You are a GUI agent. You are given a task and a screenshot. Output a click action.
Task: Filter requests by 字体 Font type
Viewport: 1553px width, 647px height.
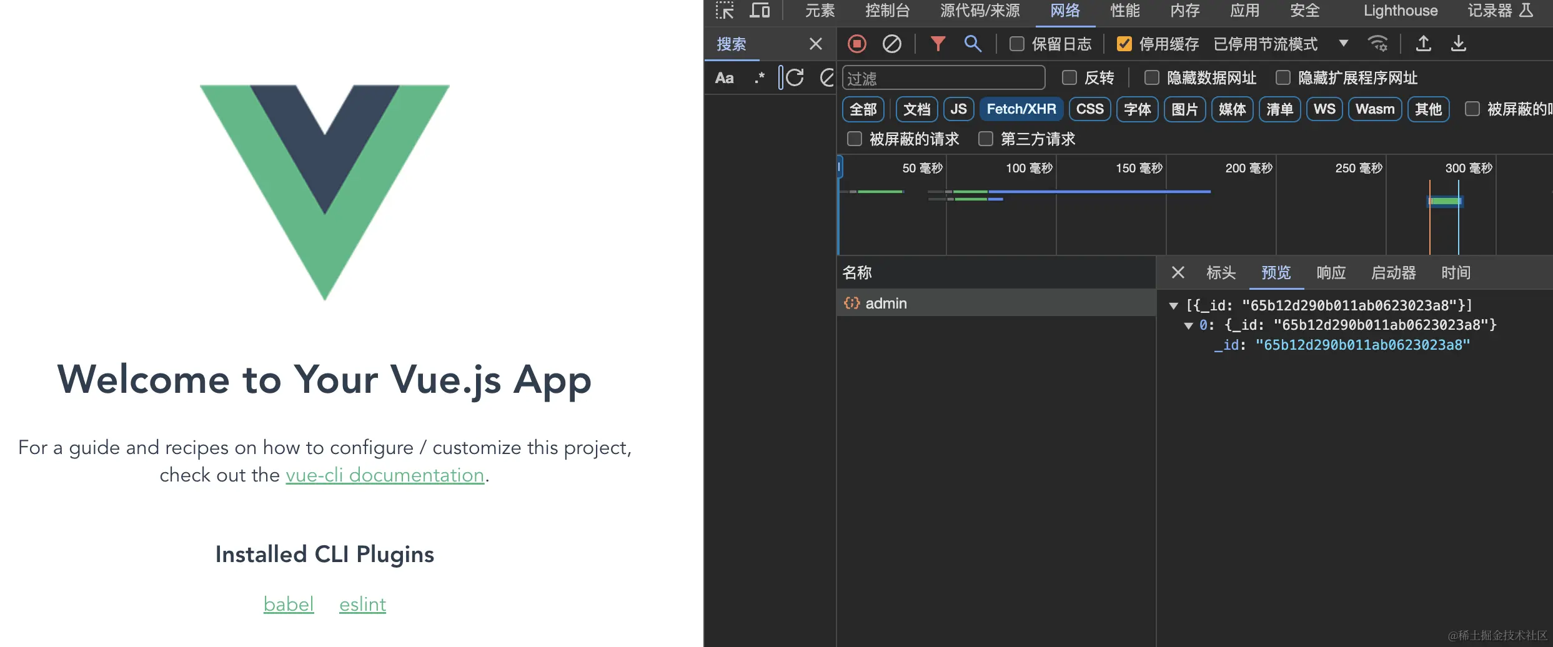coord(1138,109)
